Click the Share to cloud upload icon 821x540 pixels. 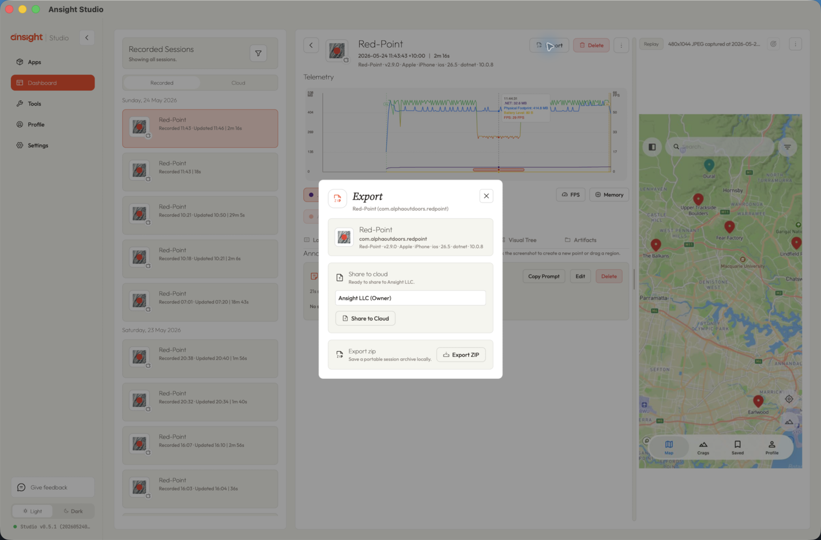340,277
